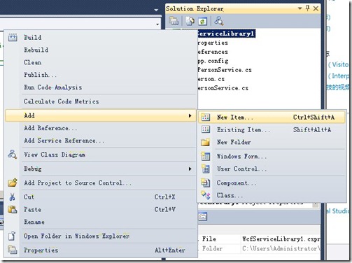Click the Component icon in submenu

point(206,183)
